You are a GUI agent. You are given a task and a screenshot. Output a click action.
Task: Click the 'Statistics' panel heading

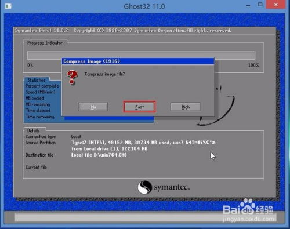point(36,80)
